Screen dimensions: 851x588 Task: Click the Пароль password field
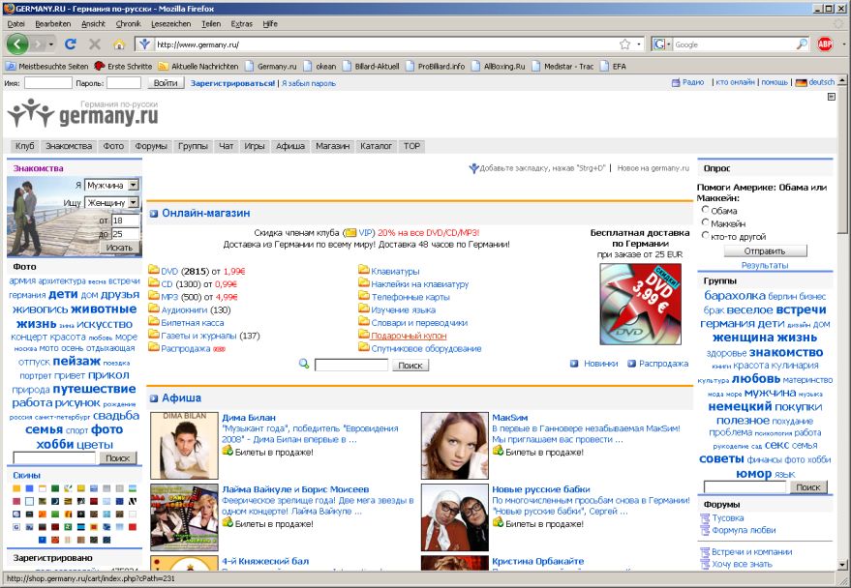pos(124,83)
